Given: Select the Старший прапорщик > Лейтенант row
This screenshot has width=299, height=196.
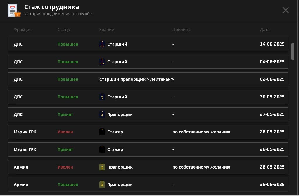Looking at the screenshot, I should (x=148, y=79).
